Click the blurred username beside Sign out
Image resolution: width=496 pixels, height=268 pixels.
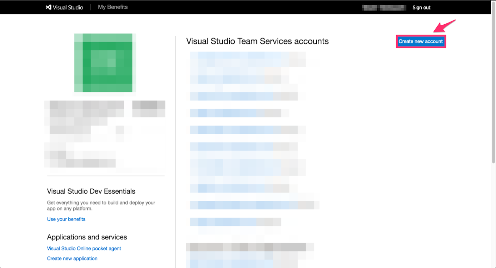(x=384, y=7)
